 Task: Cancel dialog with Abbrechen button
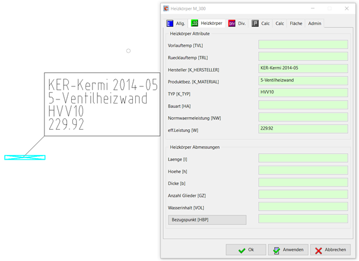(x=331, y=250)
